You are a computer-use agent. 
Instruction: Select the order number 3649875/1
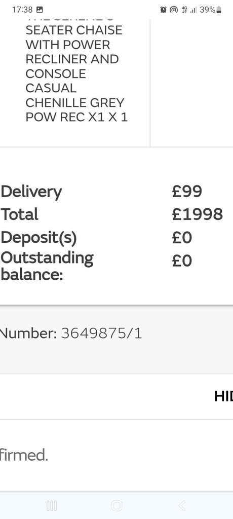(x=102, y=333)
